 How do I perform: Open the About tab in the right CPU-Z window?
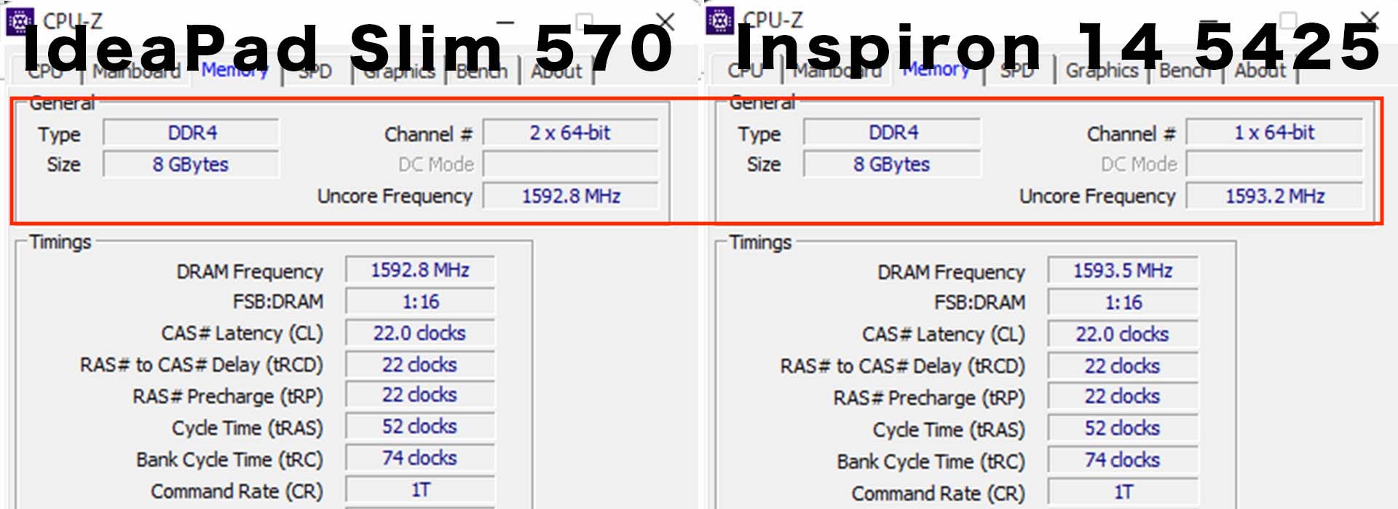coord(1260,71)
